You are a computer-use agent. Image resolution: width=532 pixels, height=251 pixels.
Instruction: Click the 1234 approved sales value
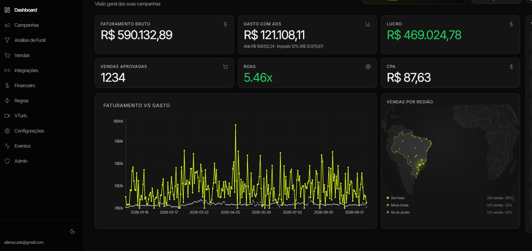[x=113, y=78]
